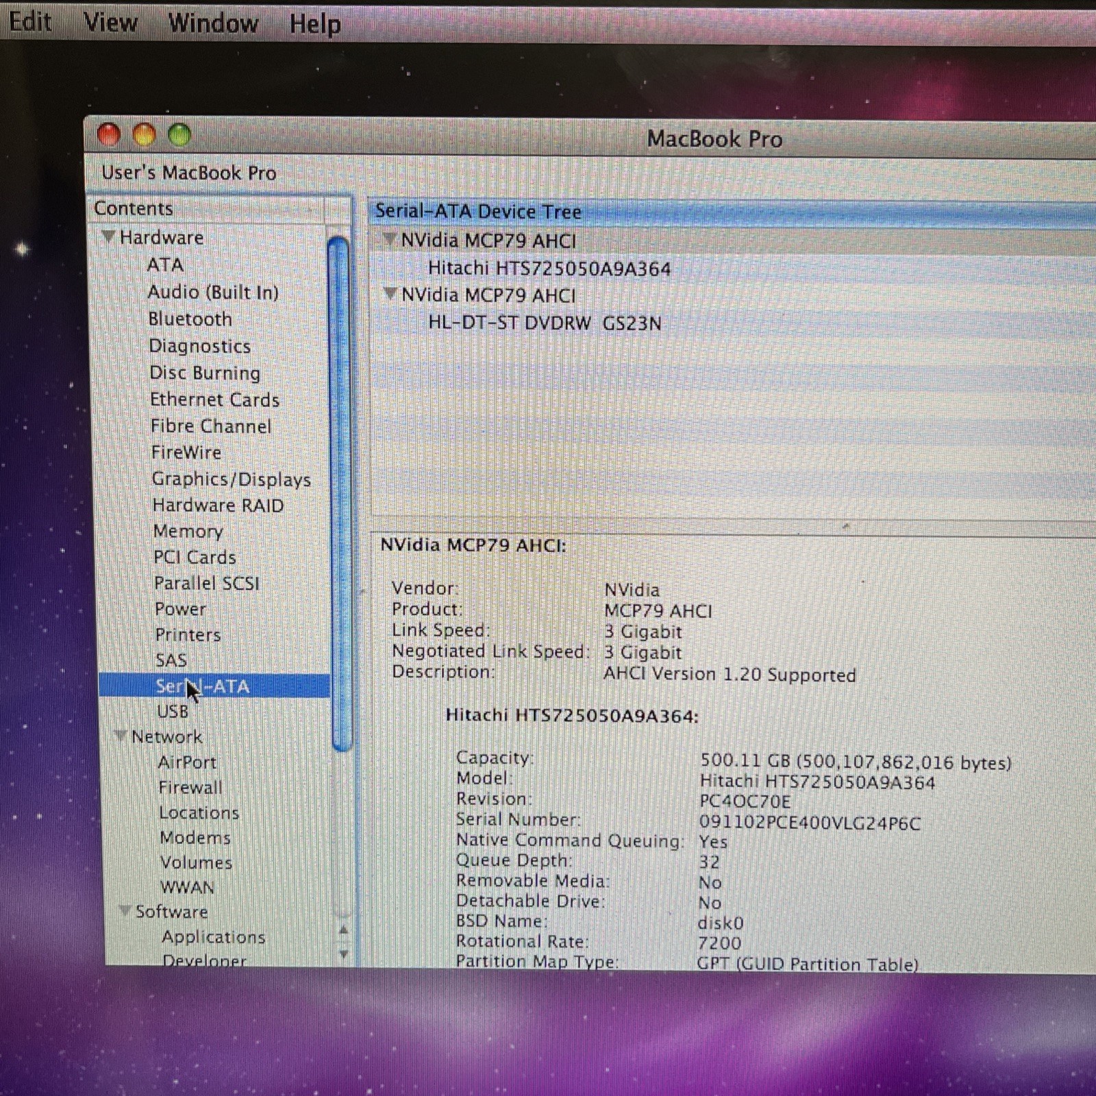Collapse second NVidia MCP79 AHCI node
1096x1096 pixels.
tap(390, 295)
